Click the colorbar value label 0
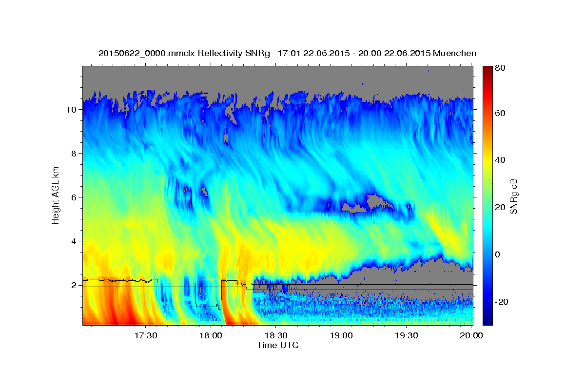 click(498, 254)
